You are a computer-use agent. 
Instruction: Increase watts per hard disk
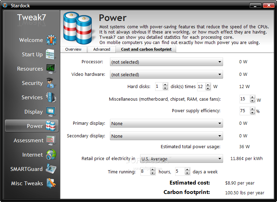(208, 85)
